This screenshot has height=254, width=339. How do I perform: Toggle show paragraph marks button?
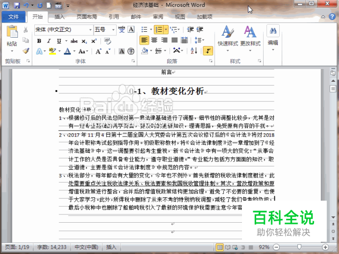pos(208,51)
